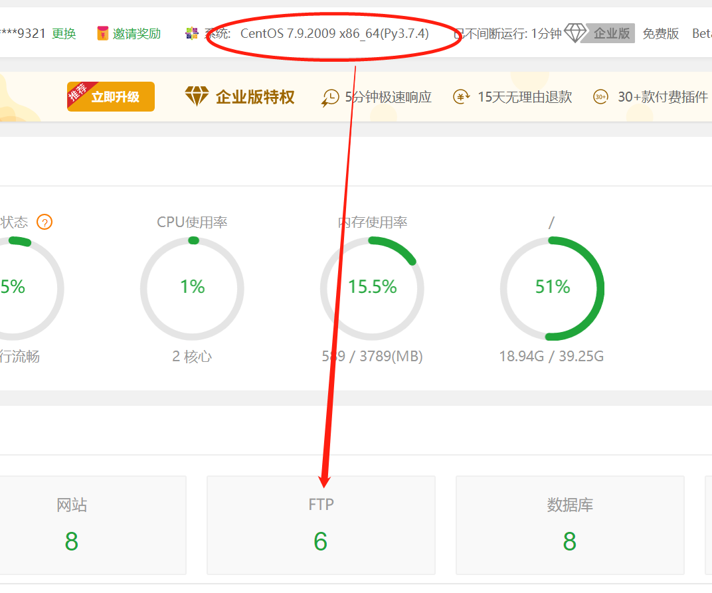Viewport: 712px width, 593px height.
Task: Click the CentOS 7.9.2009 system version text
Action: (x=335, y=34)
